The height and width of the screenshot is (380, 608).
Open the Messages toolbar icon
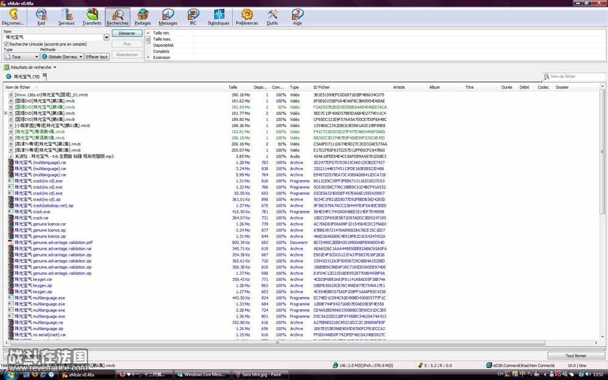168,17
